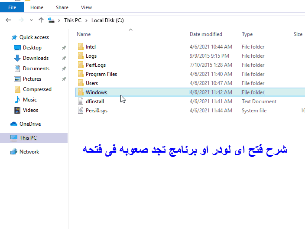Screen dimensions: 305x229
Task: Select the PerfLogs folder icon
Action: [81, 65]
